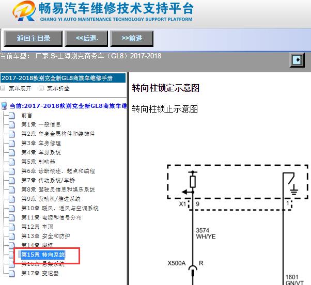Open 第7章 传动系统/车桥
This screenshot has height=285, width=311.
coord(48,180)
